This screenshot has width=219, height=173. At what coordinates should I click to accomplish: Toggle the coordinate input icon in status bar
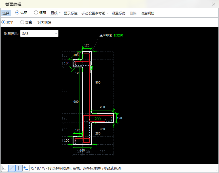click(x=26, y=168)
